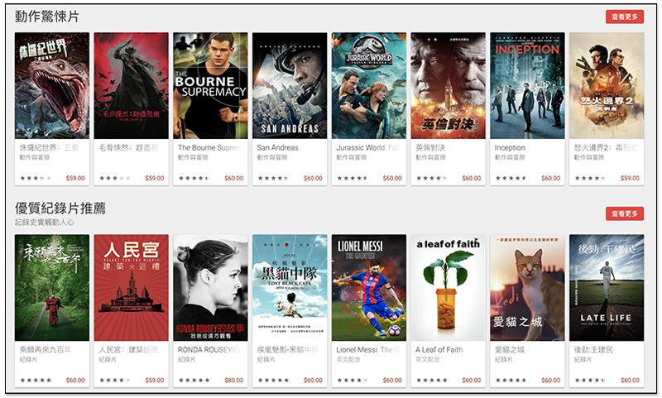Open the Jurassic World Fallen Kingdom poster
662x398 pixels.
pos(368,86)
